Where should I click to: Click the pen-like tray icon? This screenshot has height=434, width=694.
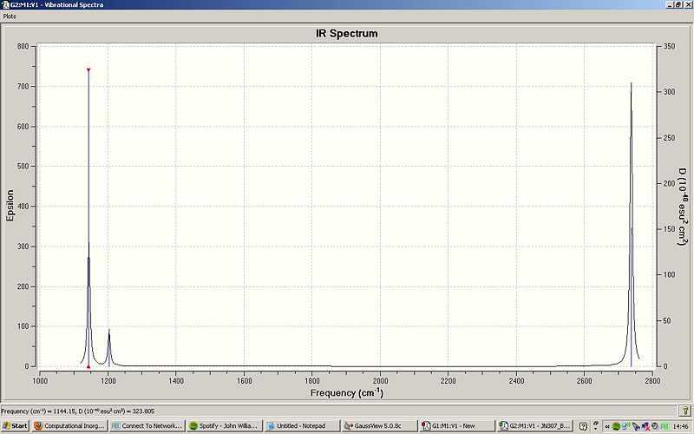point(636,426)
